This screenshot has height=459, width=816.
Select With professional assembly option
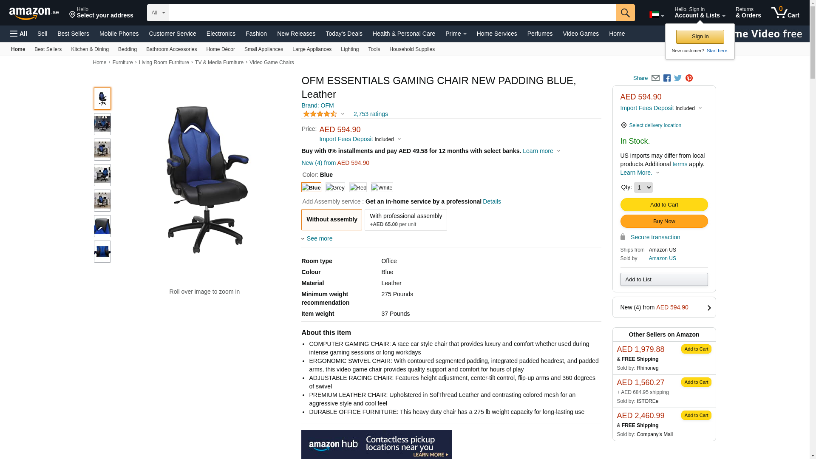pyautogui.click(x=406, y=220)
